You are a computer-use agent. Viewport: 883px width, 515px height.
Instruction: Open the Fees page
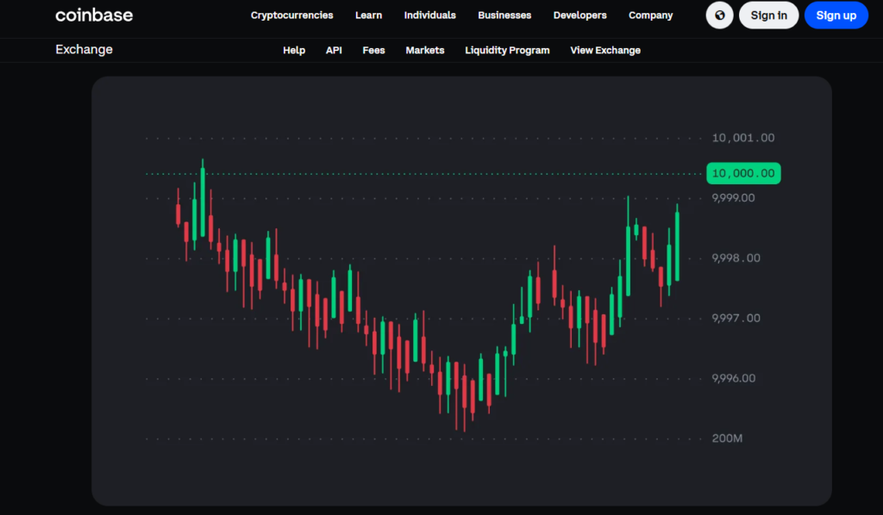point(373,50)
